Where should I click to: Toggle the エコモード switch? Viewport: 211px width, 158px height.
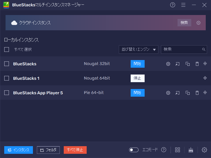click(134, 150)
